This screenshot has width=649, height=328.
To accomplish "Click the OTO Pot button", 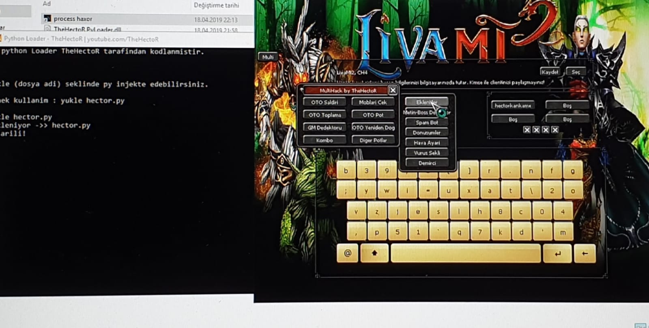I will coord(373,115).
